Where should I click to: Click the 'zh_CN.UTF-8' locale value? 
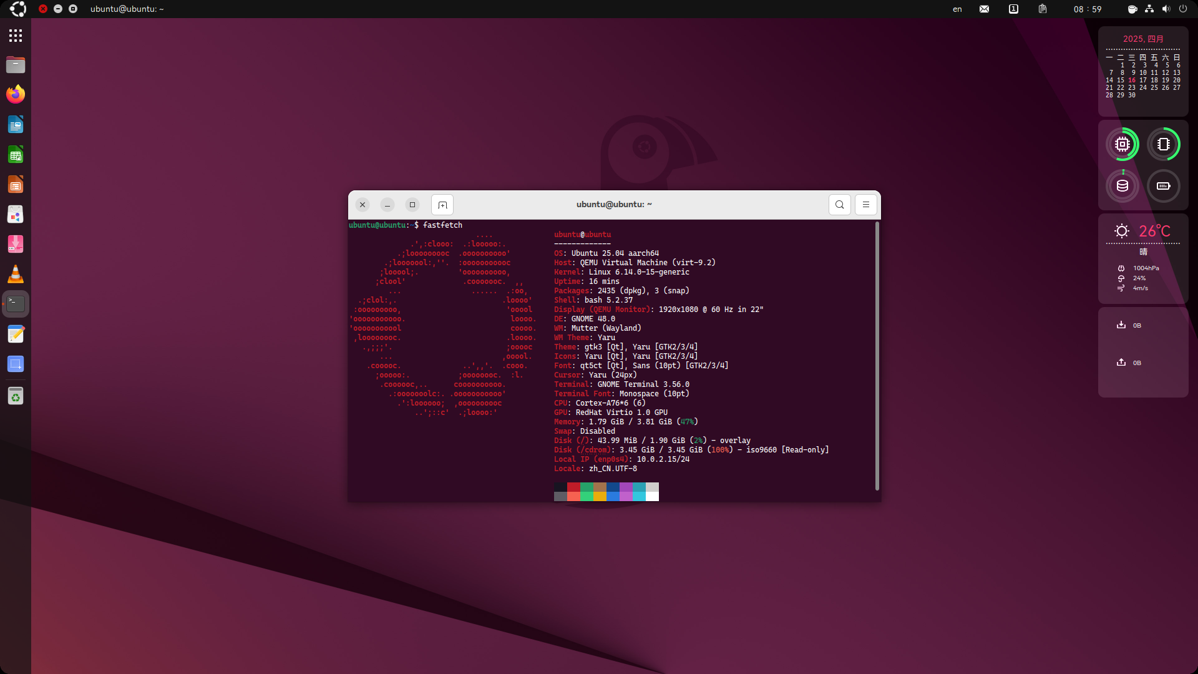tap(613, 469)
